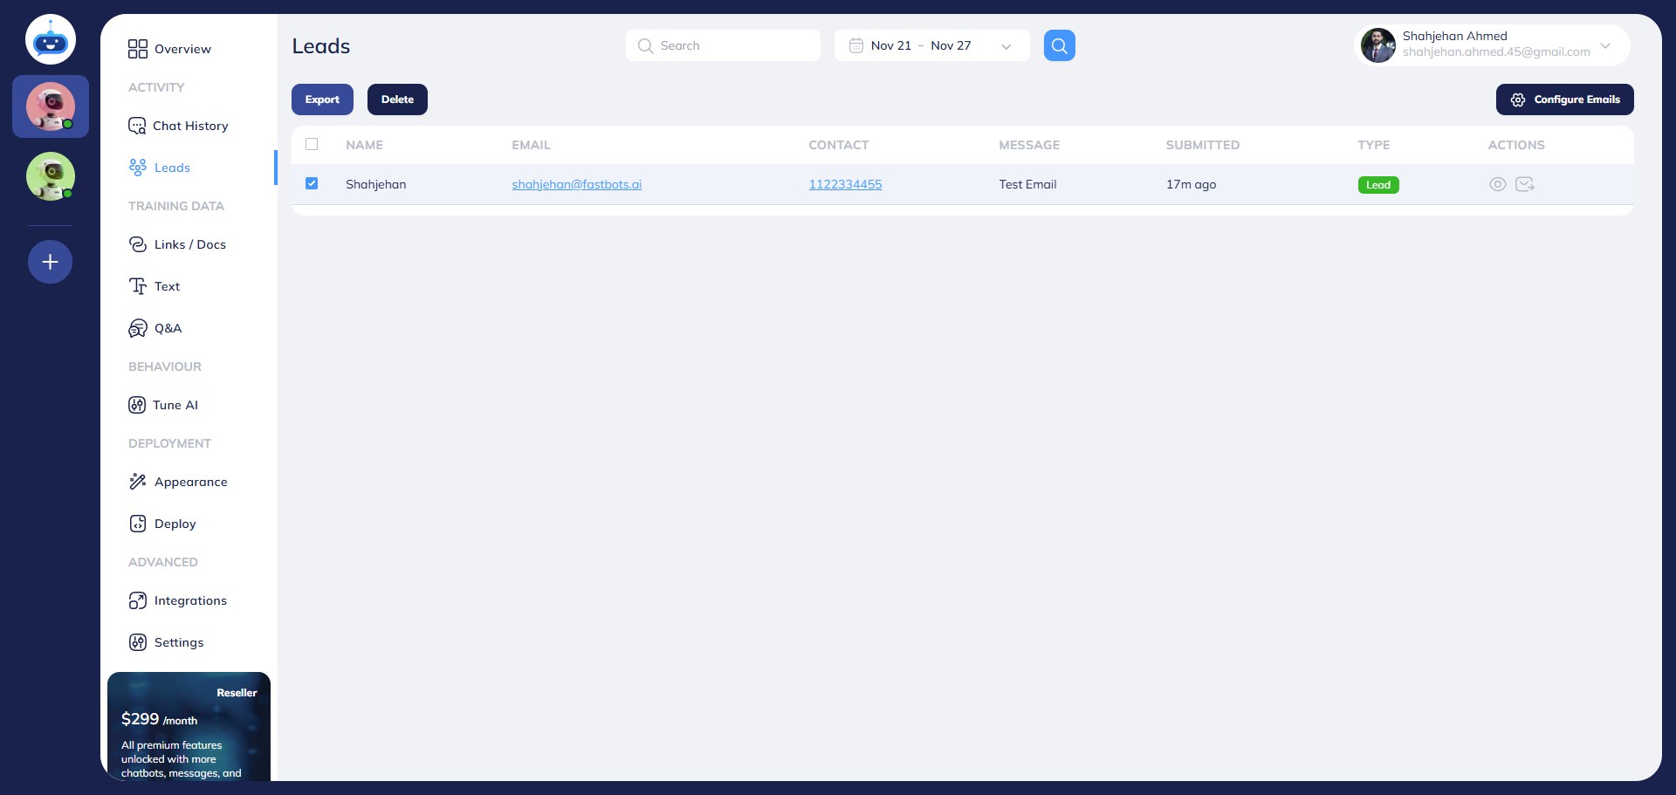Open the Text training section
1676x795 pixels.
point(167,286)
